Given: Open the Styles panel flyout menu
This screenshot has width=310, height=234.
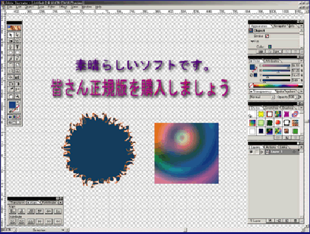Looking at the screenshot, I should pyautogui.click(x=301, y=108).
